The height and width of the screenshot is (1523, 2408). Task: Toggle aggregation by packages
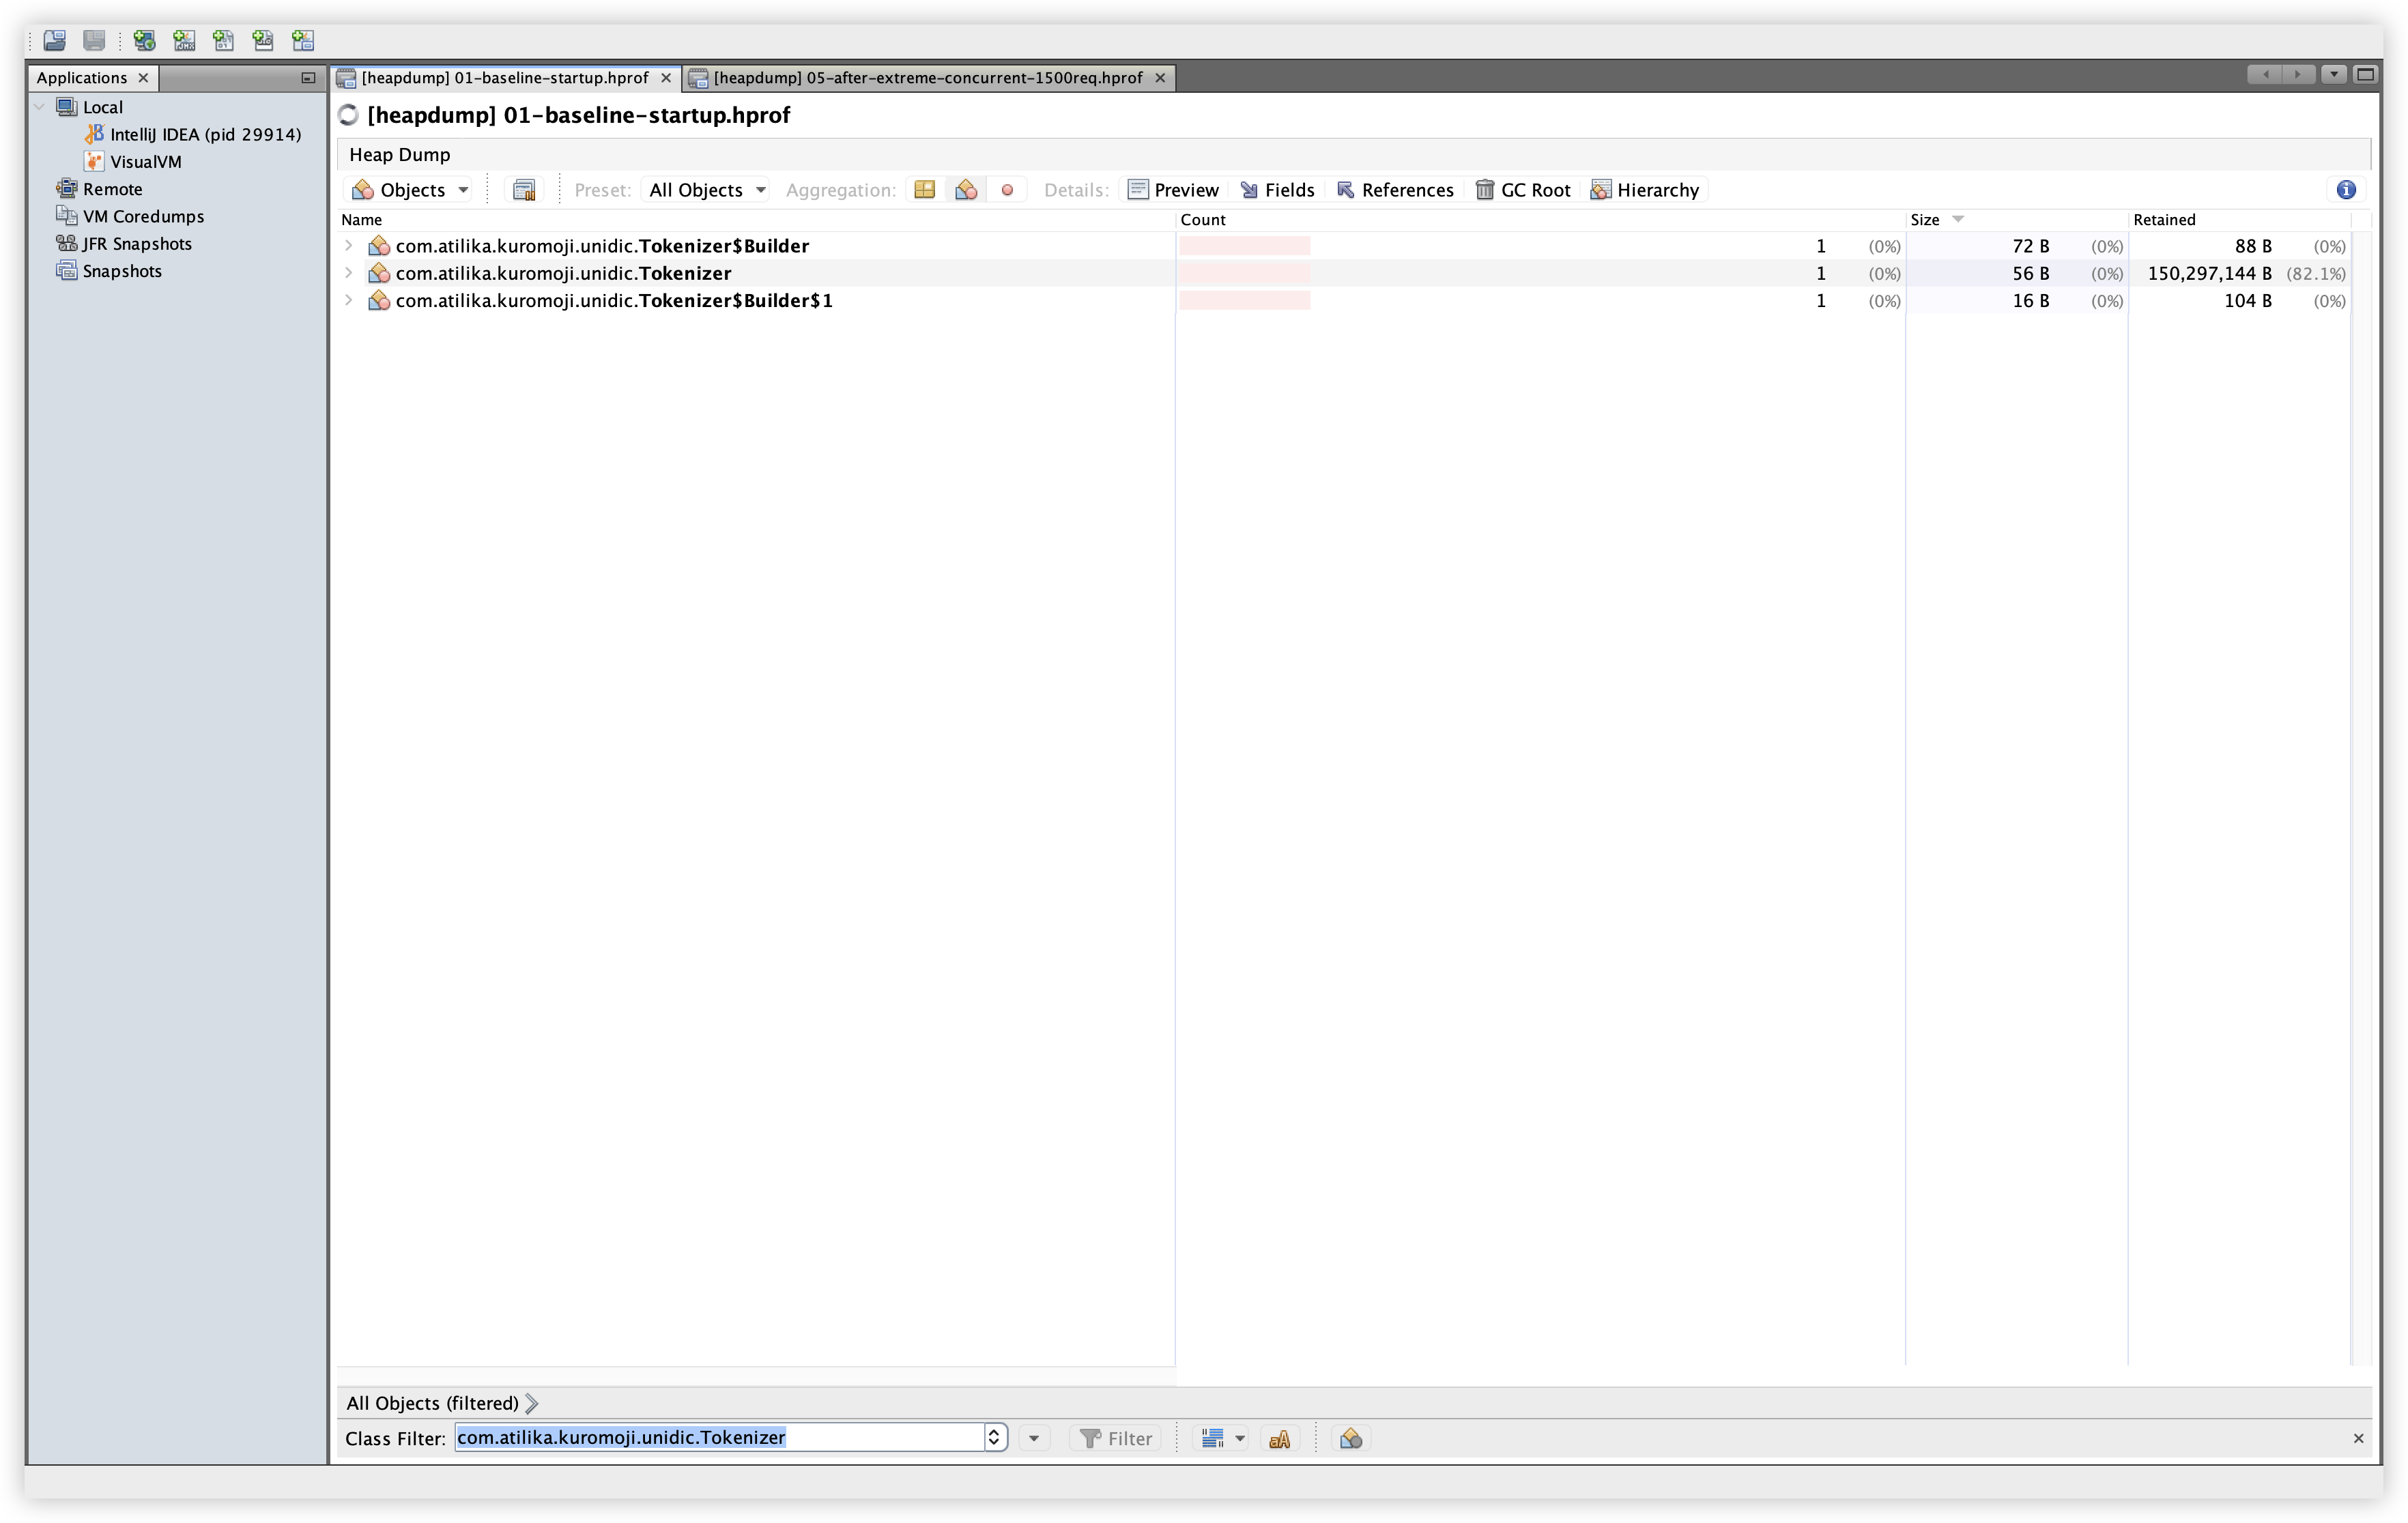pyautogui.click(x=924, y=190)
